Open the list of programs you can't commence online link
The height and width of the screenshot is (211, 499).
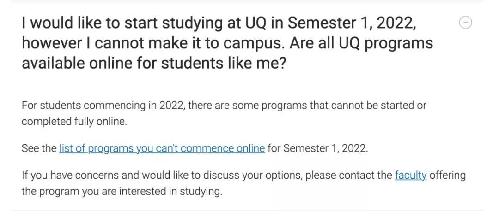162,148
